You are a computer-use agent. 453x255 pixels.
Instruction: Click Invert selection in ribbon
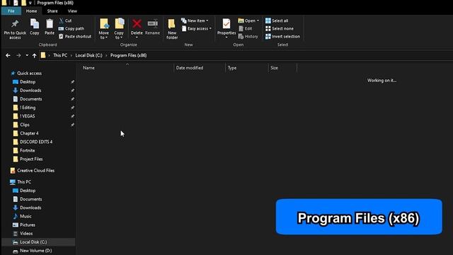(282, 36)
